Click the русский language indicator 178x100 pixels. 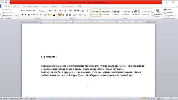click(x=33, y=98)
